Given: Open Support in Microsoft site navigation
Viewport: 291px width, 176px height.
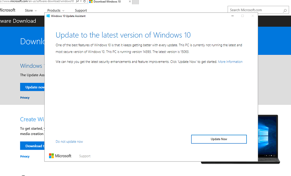Looking at the screenshot, I should [81, 10].
